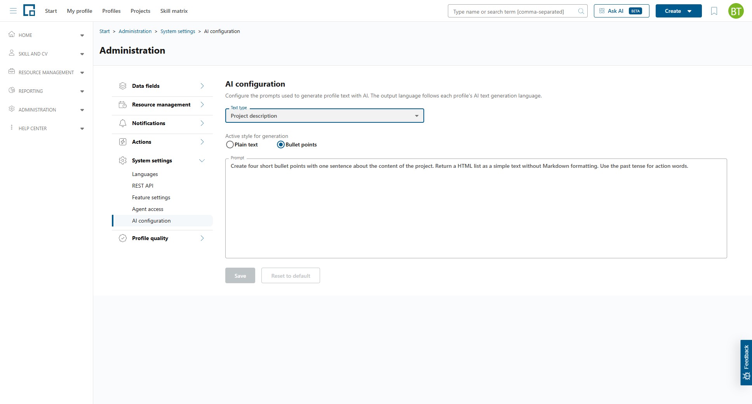Click the Home house icon in sidebar
Viewport: 752px width, 404px height.
click(x=12, y=34)
